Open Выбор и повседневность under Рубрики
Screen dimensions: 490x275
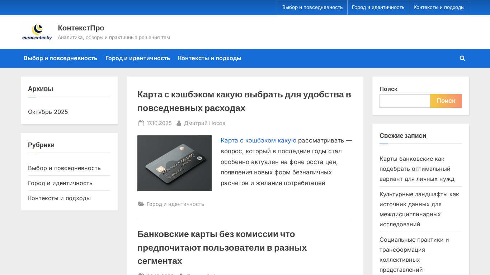point(64,168)
